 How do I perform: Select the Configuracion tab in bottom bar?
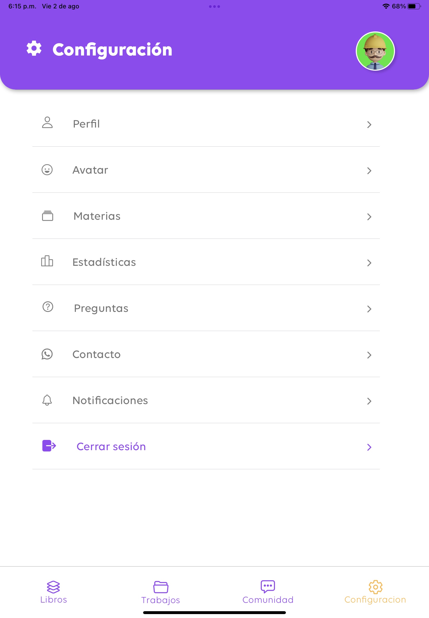click(x=375, y=592)
